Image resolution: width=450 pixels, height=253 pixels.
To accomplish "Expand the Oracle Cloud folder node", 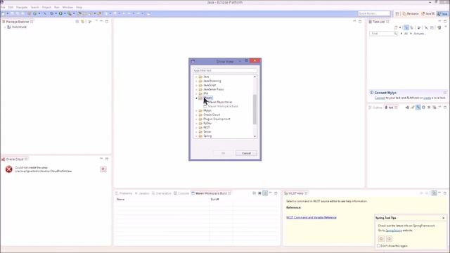I will point(196,115).
